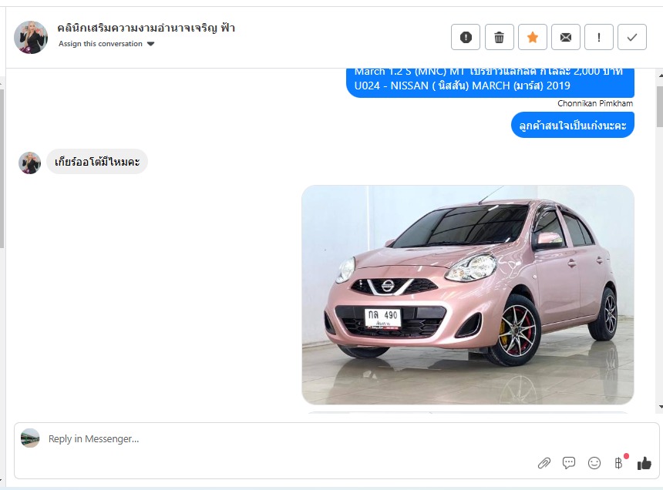
Task: Click the left panel scrollbar thumb
Action: click(x=2, y=168)
